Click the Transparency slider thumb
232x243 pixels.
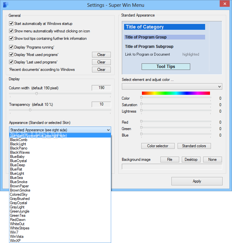30,110
